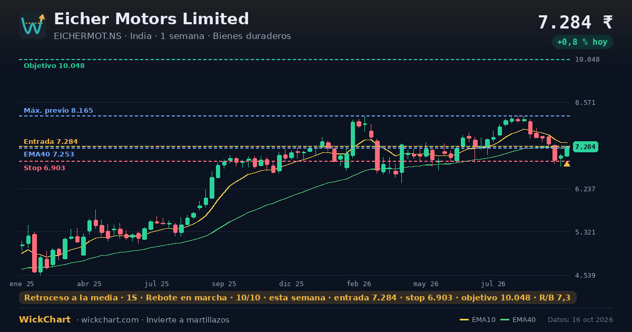632x332 pixels.
Task: Click the +0,8 % hoy badge
Action: [582, 42]
